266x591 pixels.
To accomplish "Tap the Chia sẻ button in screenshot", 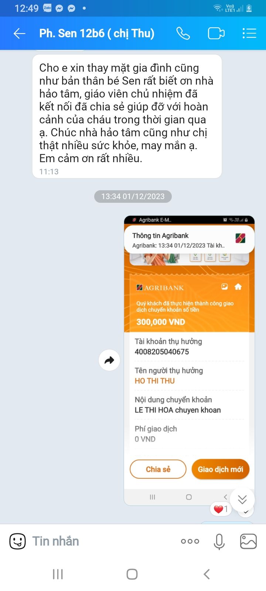I will [158, 469].
